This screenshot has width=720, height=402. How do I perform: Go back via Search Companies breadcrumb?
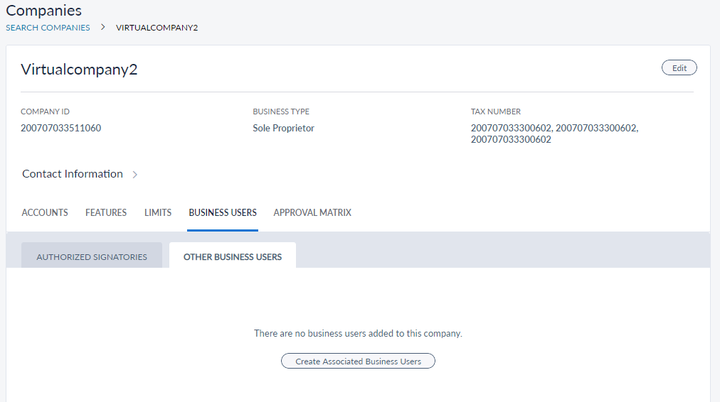click(48, 28)
